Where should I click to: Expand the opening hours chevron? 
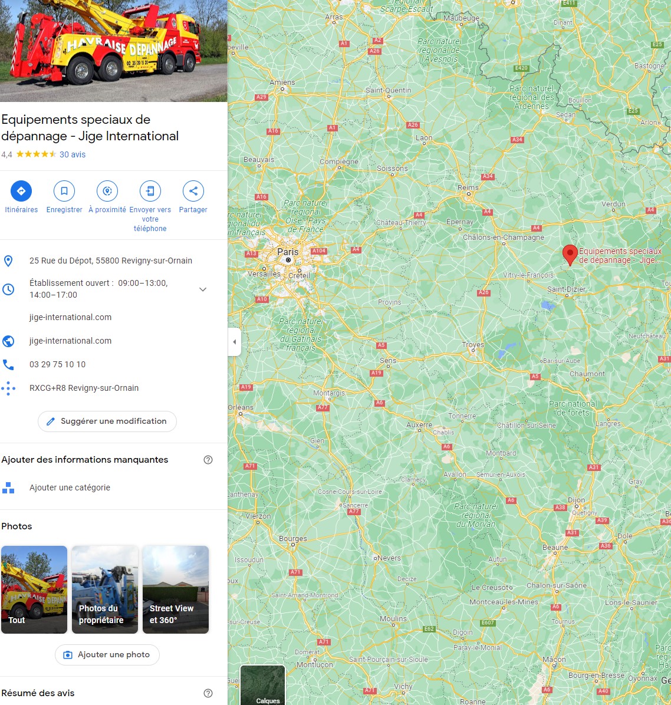point(203,289)
